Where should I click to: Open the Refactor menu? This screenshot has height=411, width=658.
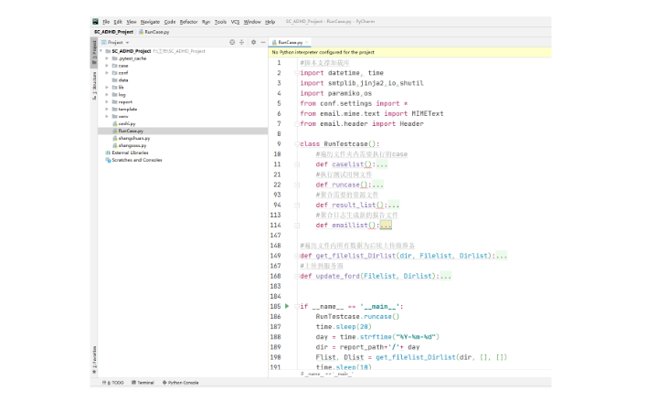coord(188,21)
